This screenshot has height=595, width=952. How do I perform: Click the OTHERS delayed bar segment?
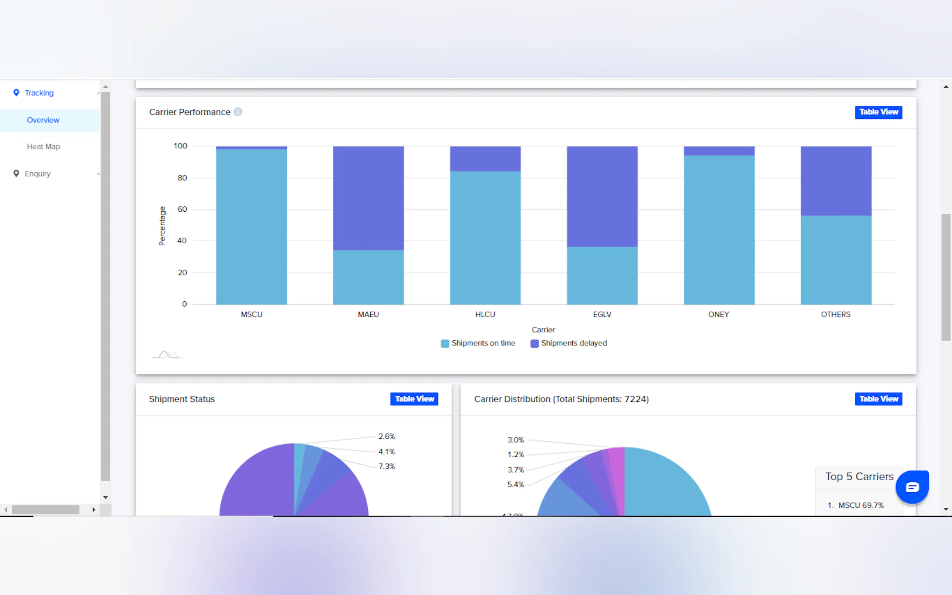point(836,181)
